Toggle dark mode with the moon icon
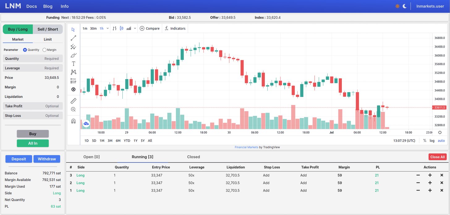The width and height of the screenshot is (450, 215). 405,6
